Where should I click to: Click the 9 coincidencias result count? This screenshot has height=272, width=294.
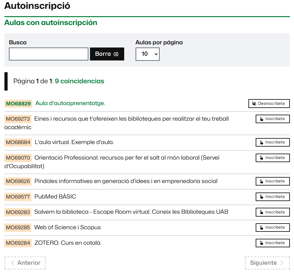(80, 81)
